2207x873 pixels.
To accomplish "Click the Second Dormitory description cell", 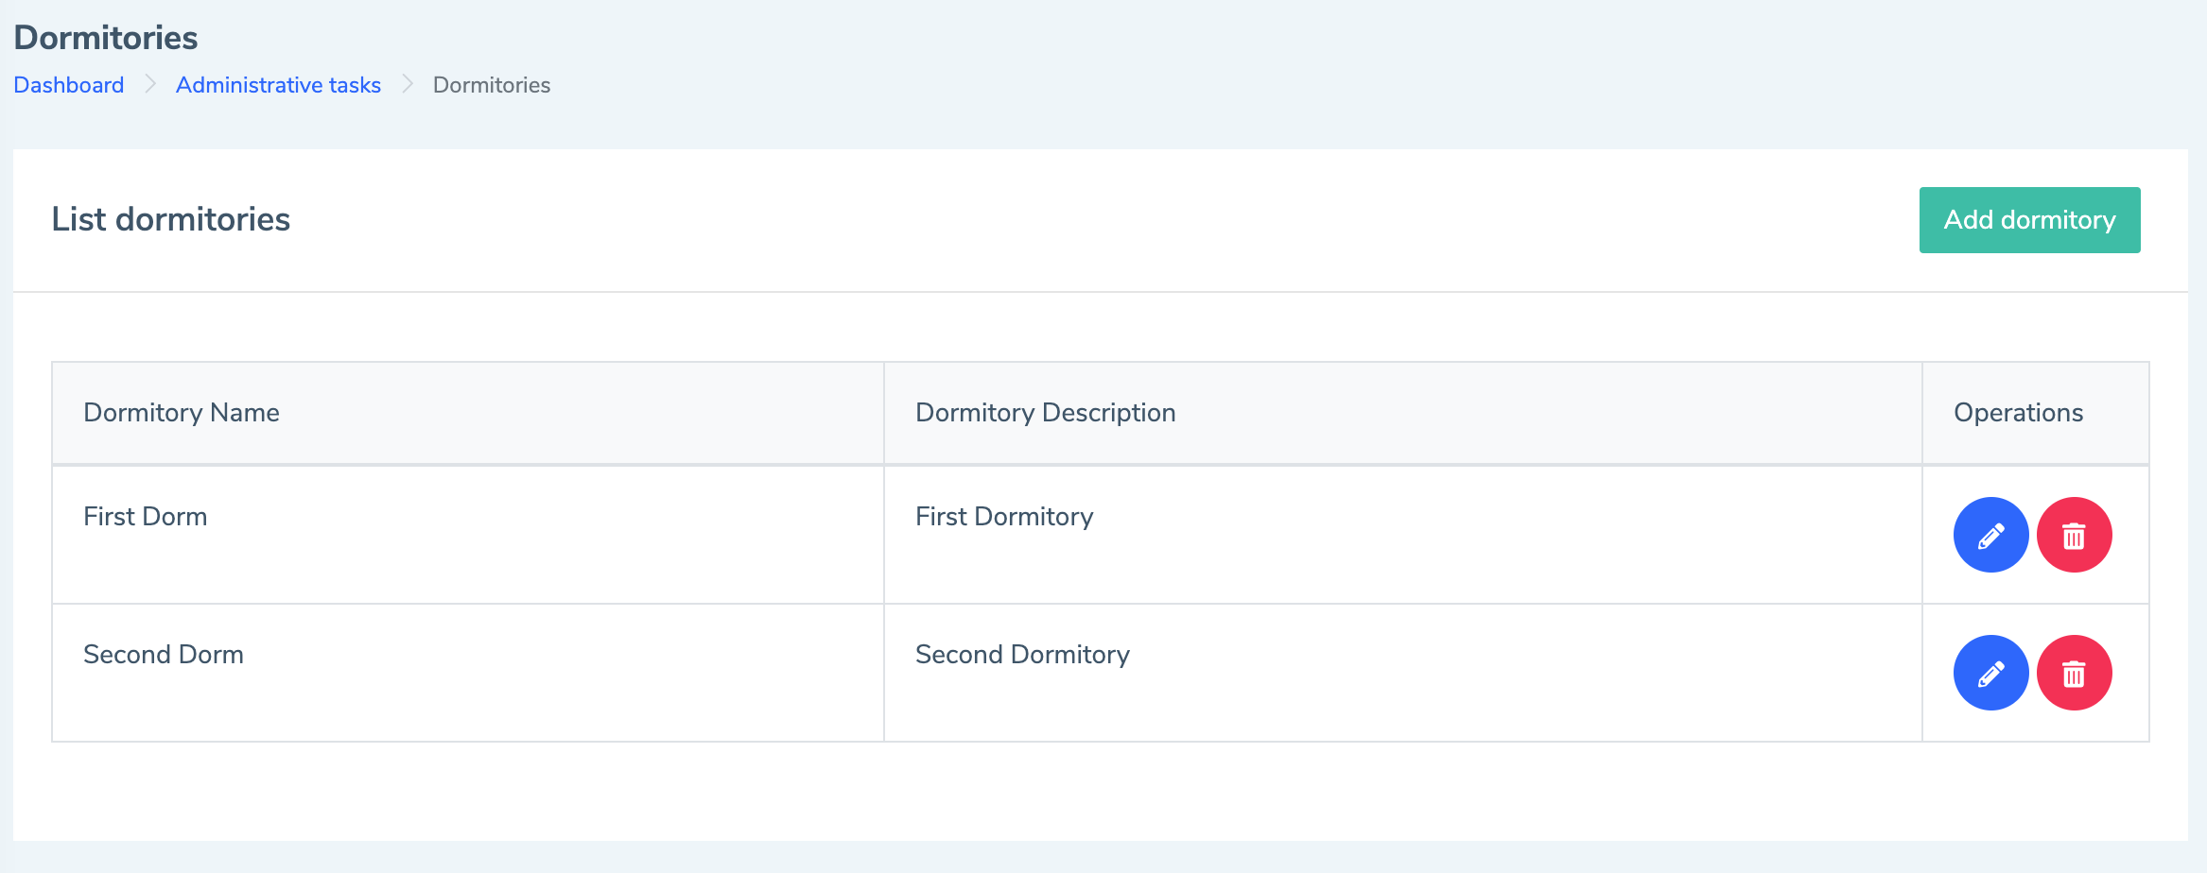I will pyautogui.click(x=1403, y=673).
